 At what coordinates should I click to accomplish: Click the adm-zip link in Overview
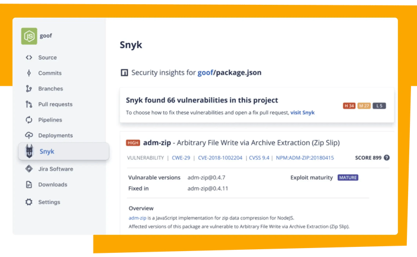[138, 218]
